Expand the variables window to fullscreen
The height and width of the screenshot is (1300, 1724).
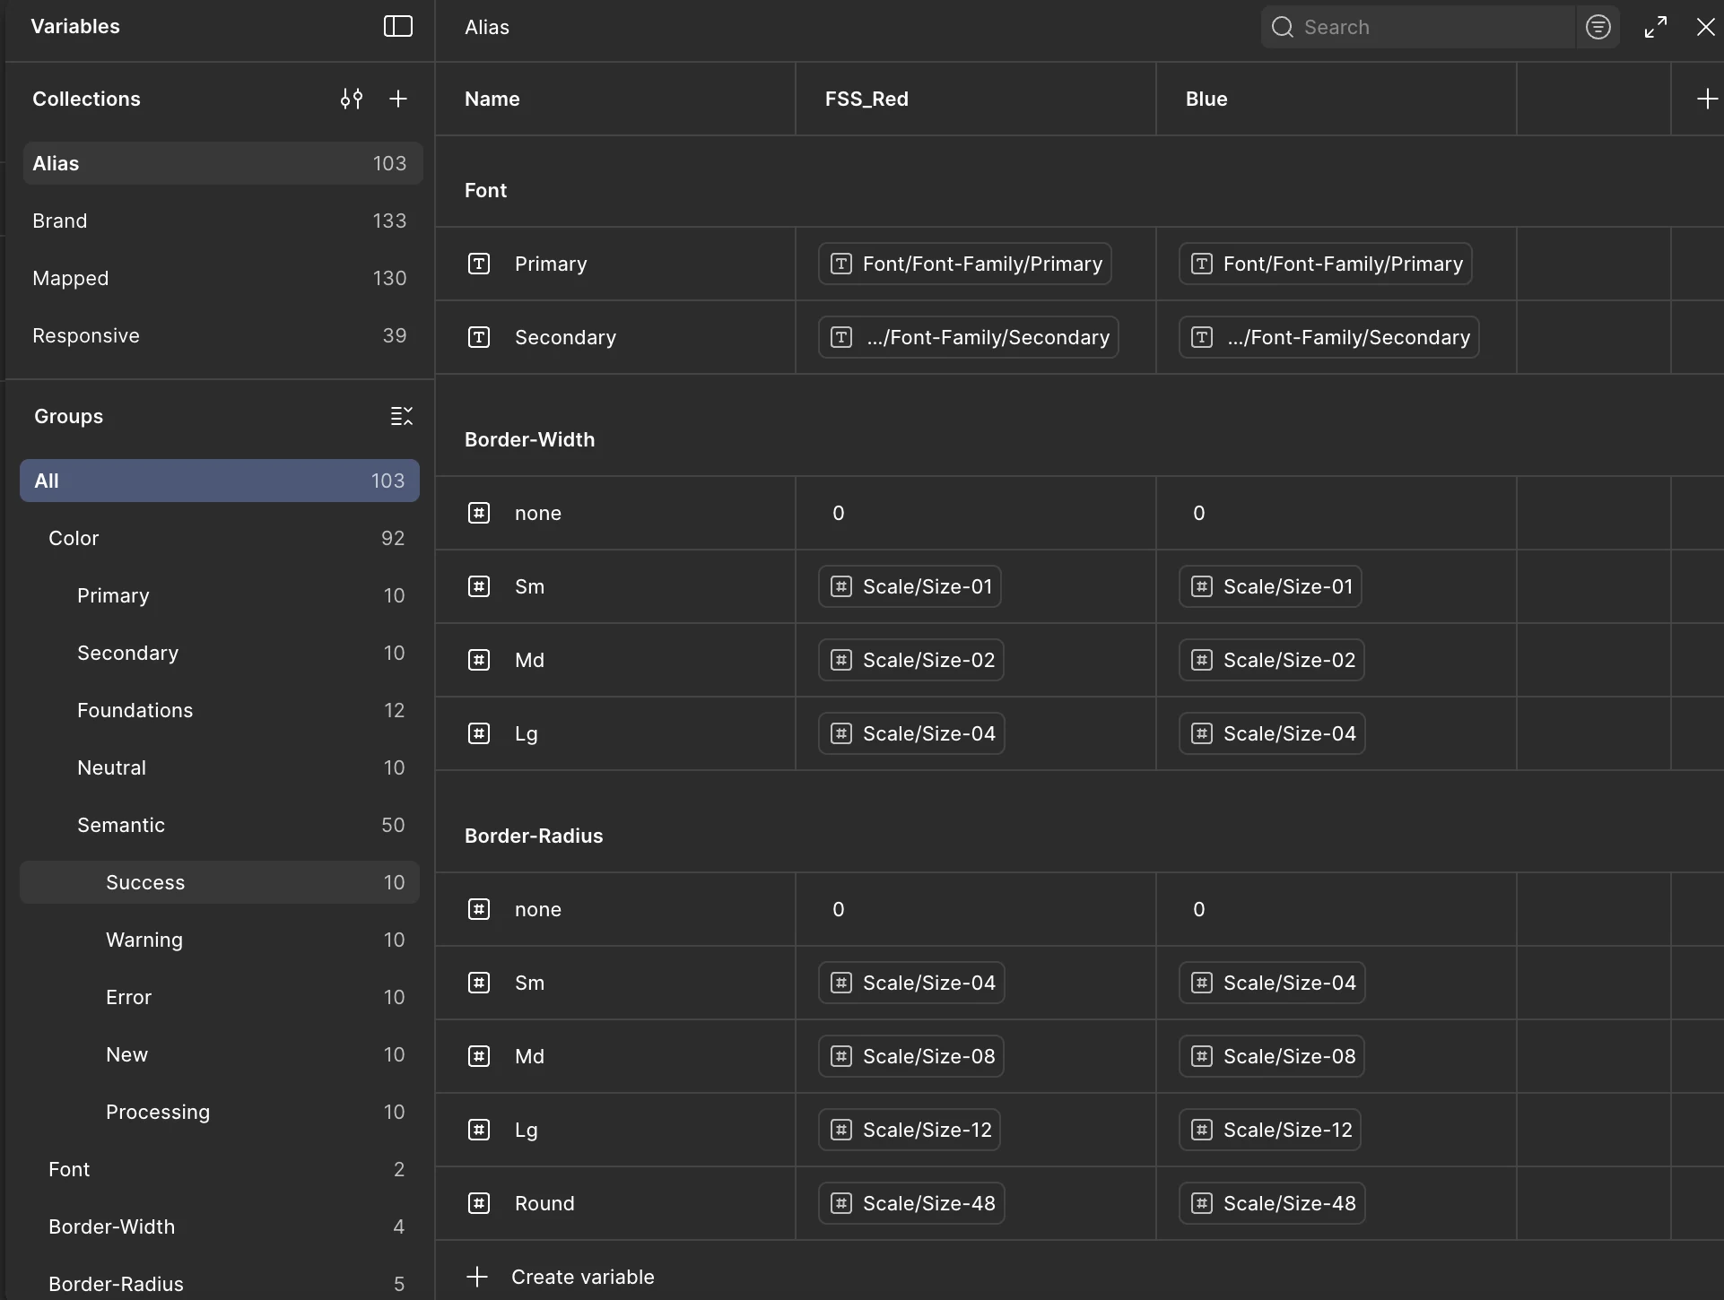[1656, 27]
